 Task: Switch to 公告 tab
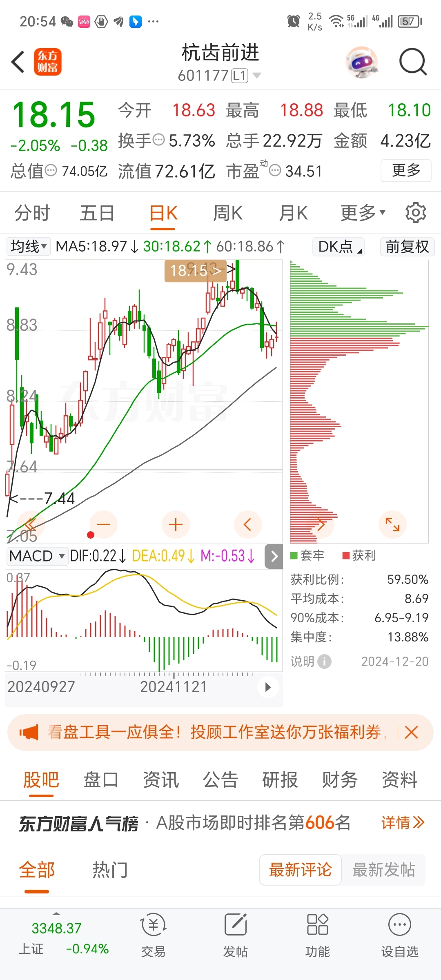click(x=220, y=780)
